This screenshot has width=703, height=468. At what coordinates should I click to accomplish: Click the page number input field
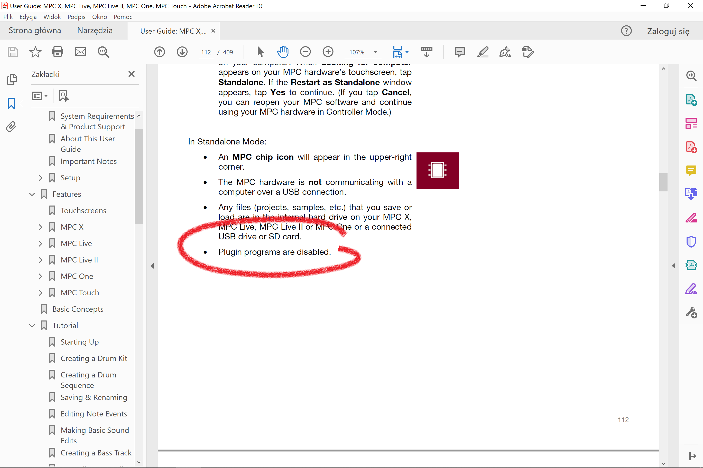pos(206,52)
